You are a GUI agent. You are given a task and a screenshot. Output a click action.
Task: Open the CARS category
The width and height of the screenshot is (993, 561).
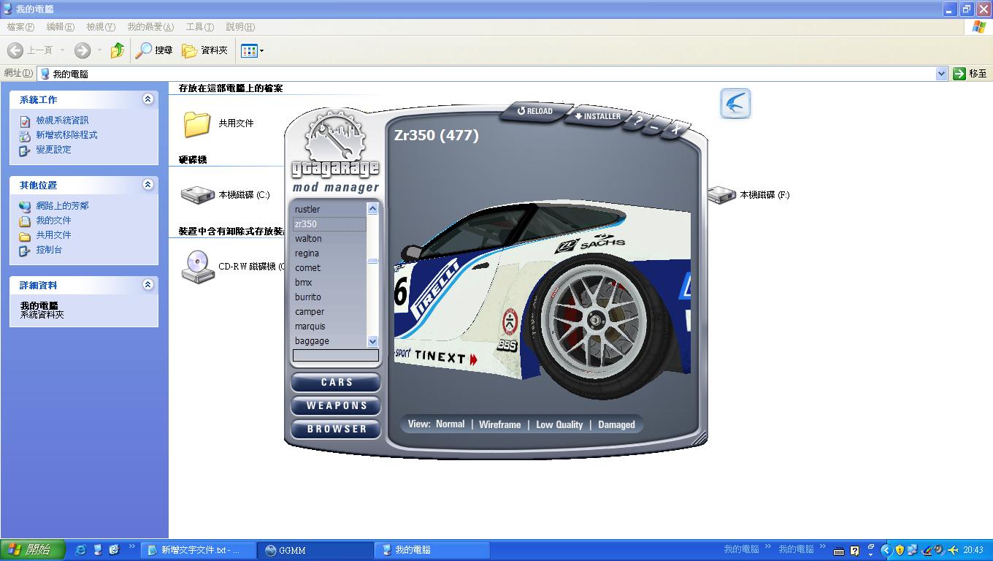(x=336, y=383)
